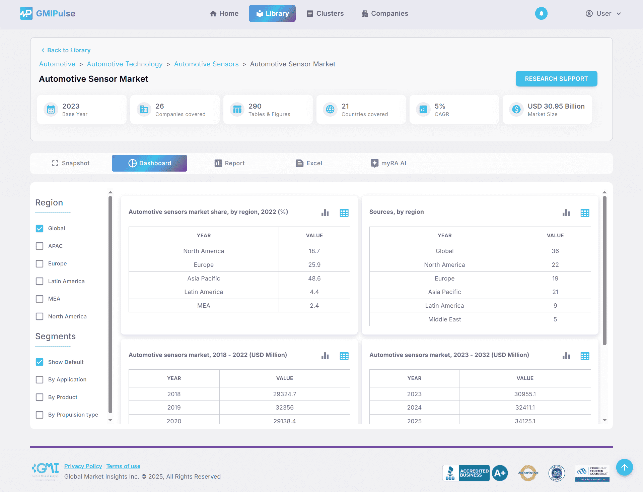This screenshot has height=492, width=643.
Task: Check the By Application segment checkbox
Action: pyautogui.click(x=40, y=379)
